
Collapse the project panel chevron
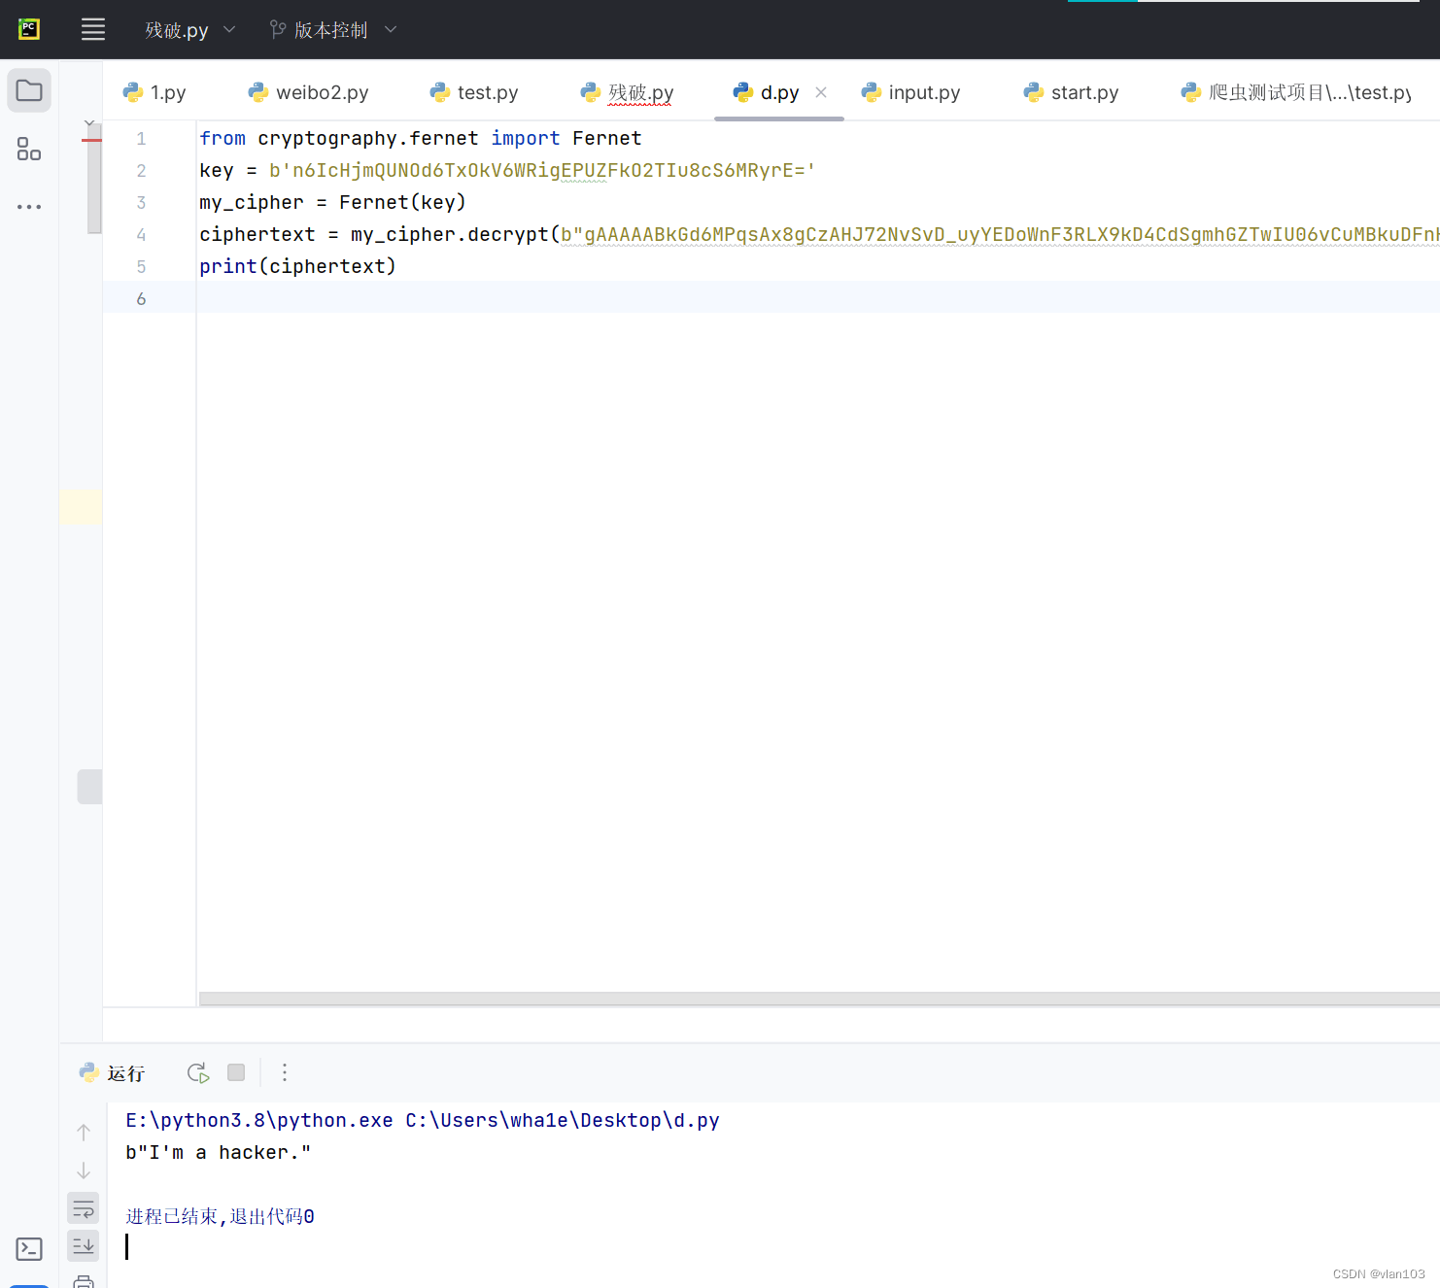[89, 123]
